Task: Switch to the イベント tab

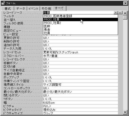Action: tap(33, 9)
